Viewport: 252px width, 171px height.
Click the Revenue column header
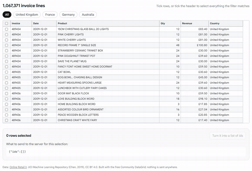tap(195, 23)
